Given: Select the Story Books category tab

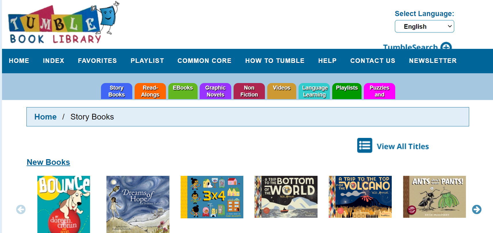Looking at the screenshot, I should pyautogui.click(x=116, y=91).
